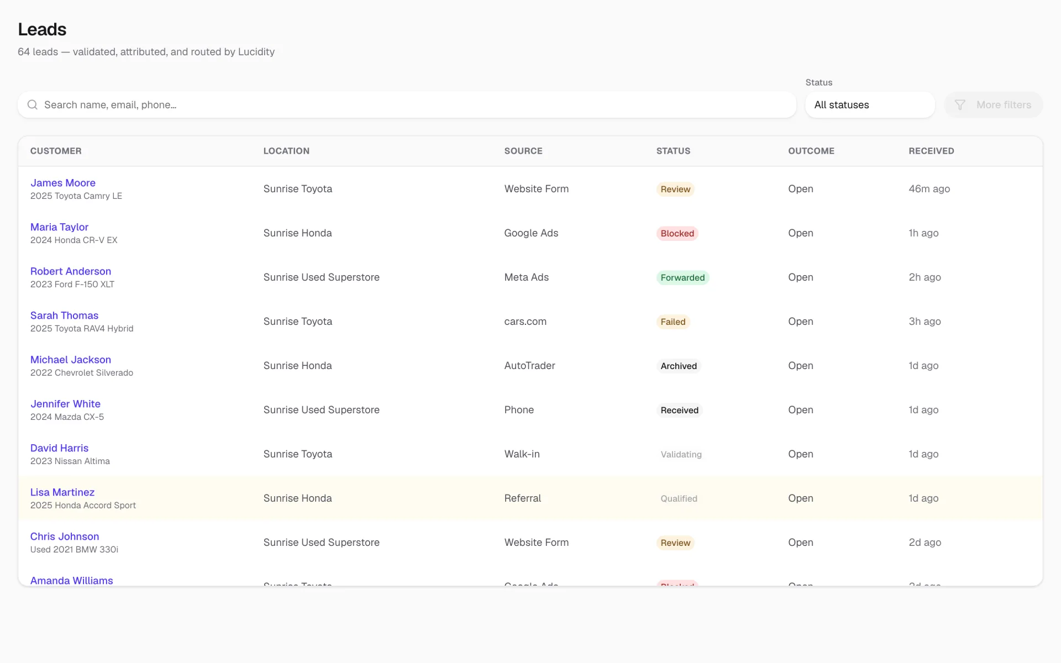The height and width of the screenshot is (663, 1061).
Task: Click Sunrise Toyota location for Sarah Thomas
Action: tap(297, 322)
